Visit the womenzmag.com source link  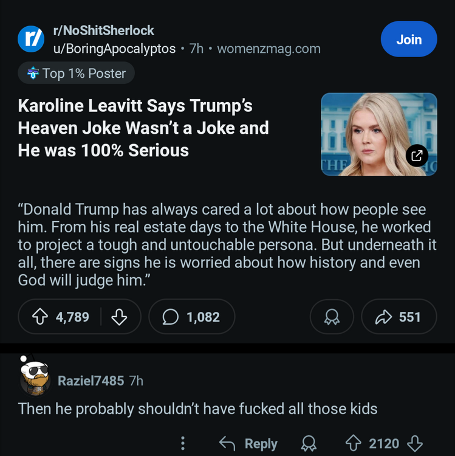[269, 49]
